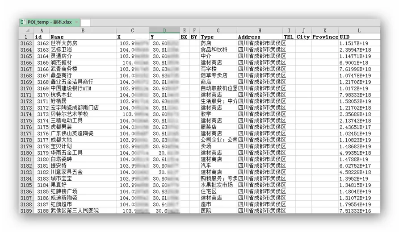Viewport: 399px width, 232px height.
Task: Select column K header
Action: click(325, 30)
